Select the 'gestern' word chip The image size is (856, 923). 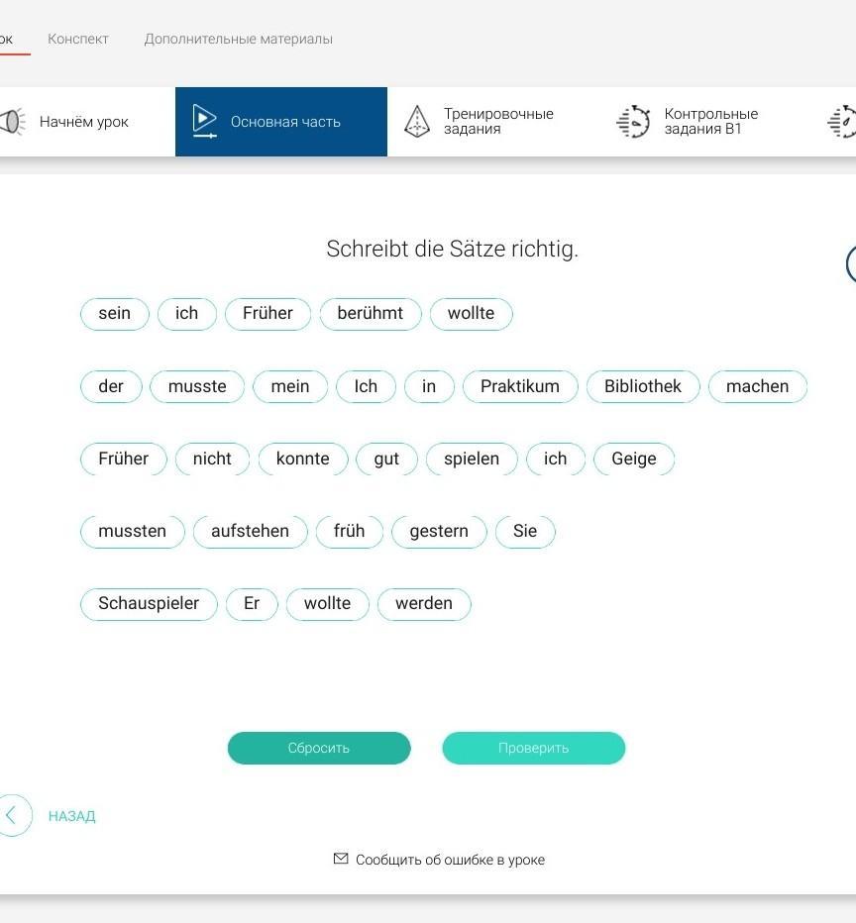pyautogui.click(x=439, y=532)
